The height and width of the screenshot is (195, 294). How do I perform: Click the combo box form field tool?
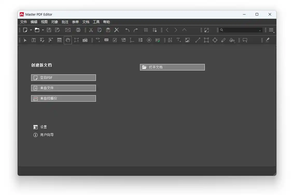click(x=123, y=40)
